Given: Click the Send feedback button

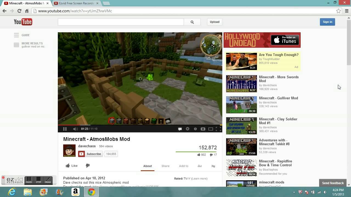Looking at the screenshot, I should coord(333,183).
